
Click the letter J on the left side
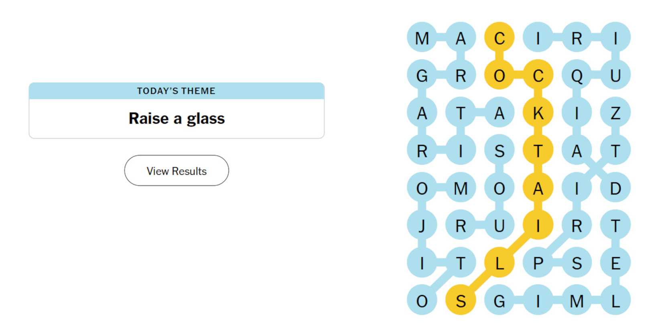[422, 225]
